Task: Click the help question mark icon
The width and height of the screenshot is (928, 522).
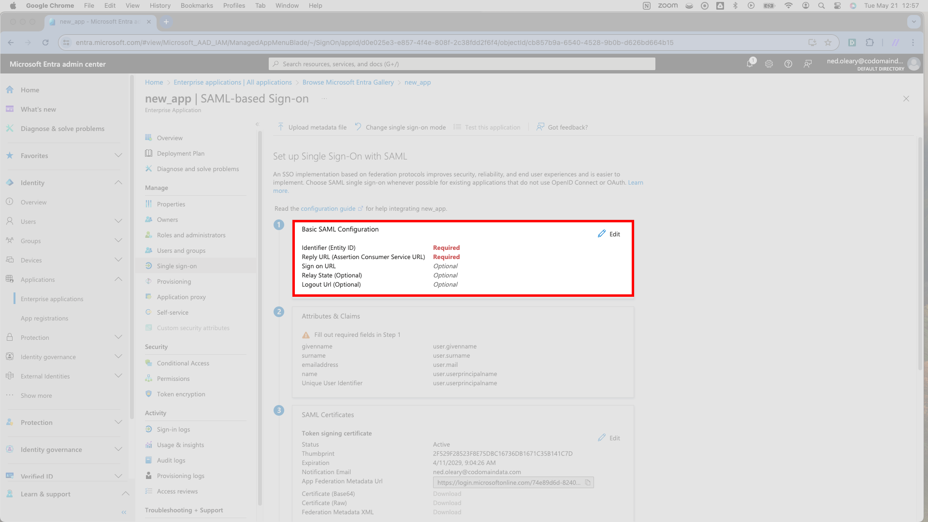Action: click(x=788, y=64)
